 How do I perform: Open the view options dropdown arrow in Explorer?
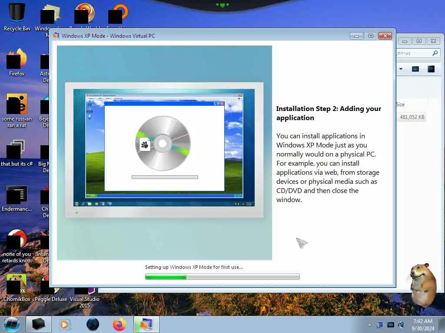pos(401,69)
